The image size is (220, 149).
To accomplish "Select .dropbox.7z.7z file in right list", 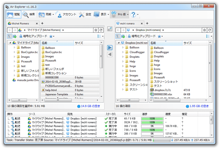I will [x=162, y=90].
